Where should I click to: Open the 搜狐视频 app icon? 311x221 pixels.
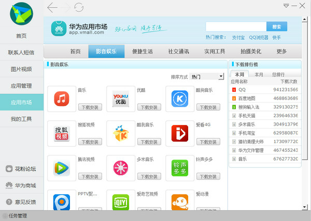click(x=62, y=134)
